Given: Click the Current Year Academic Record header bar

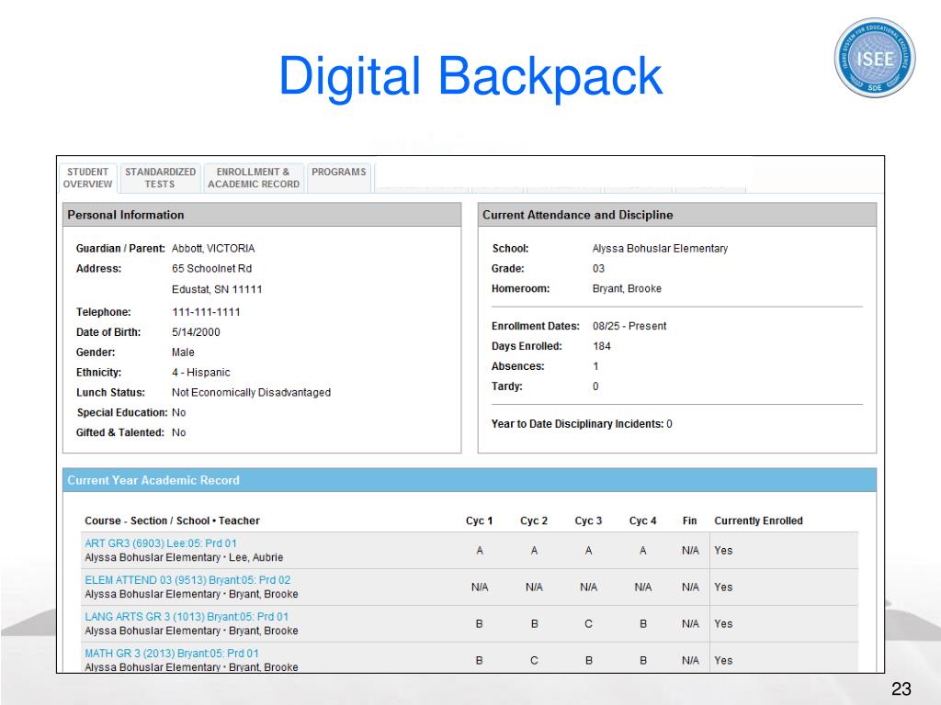Looking at the screenshot, I should (x=469, y=480).
